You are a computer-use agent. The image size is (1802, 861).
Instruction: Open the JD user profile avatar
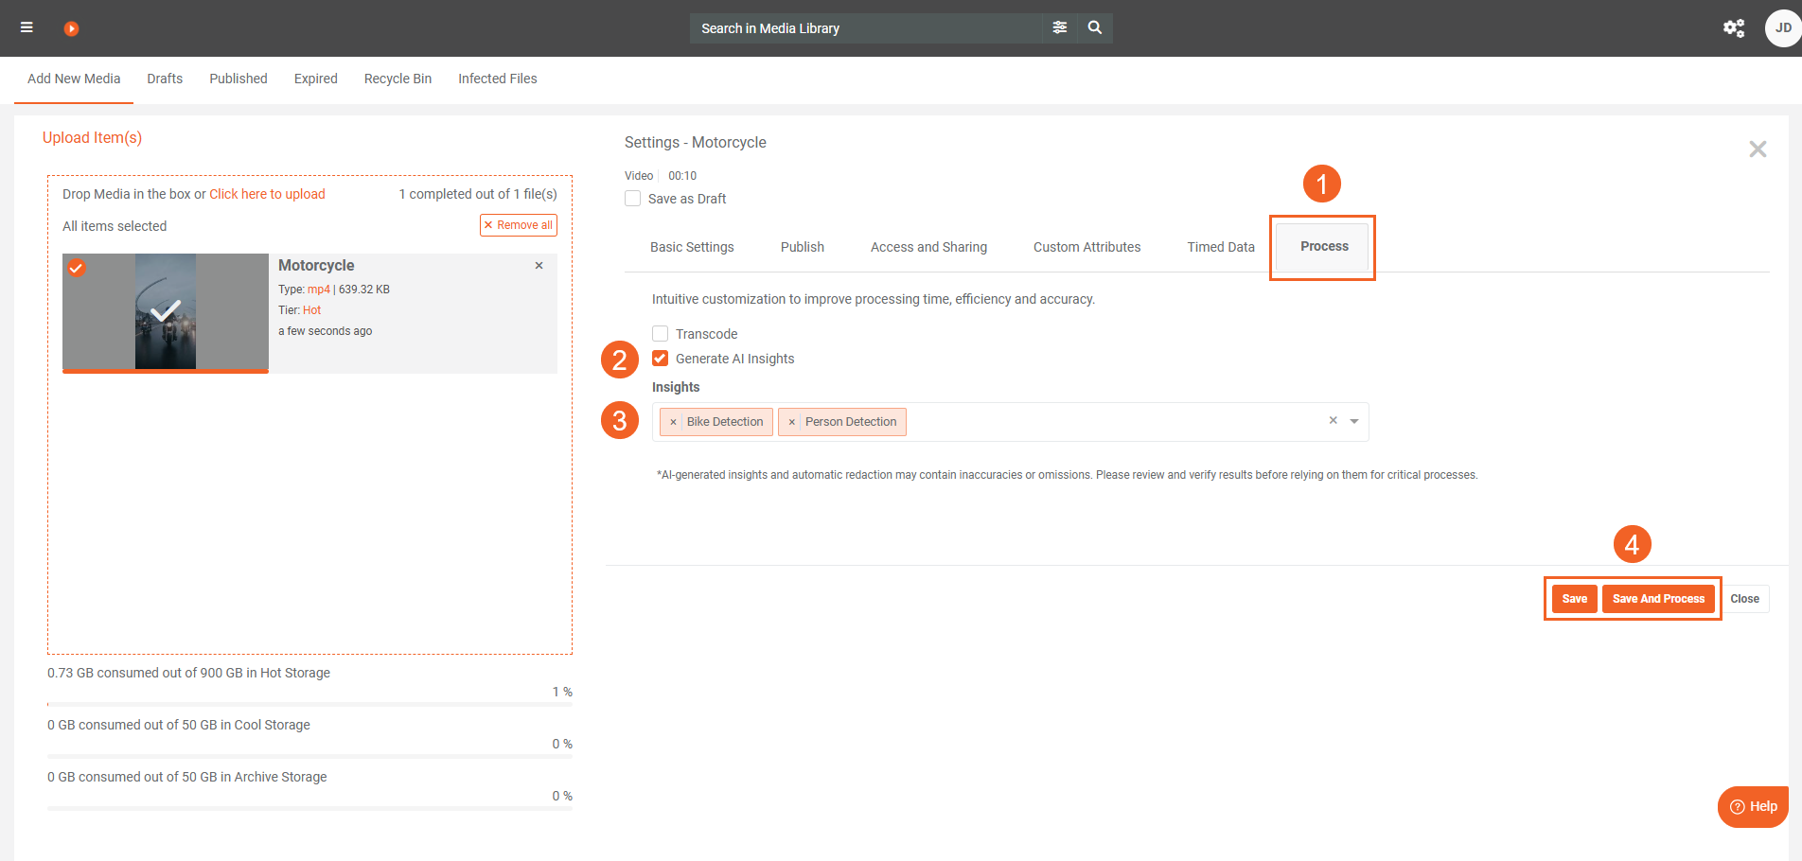[1782, 27]
